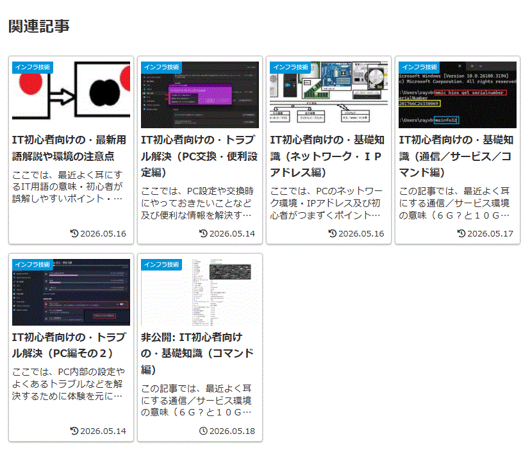The height and width of the screenshot is (459, 530).
Task: Click update-history icon beside 2026.05.16 on 最新用語解説 card
Action: click(x=74, y=233)
